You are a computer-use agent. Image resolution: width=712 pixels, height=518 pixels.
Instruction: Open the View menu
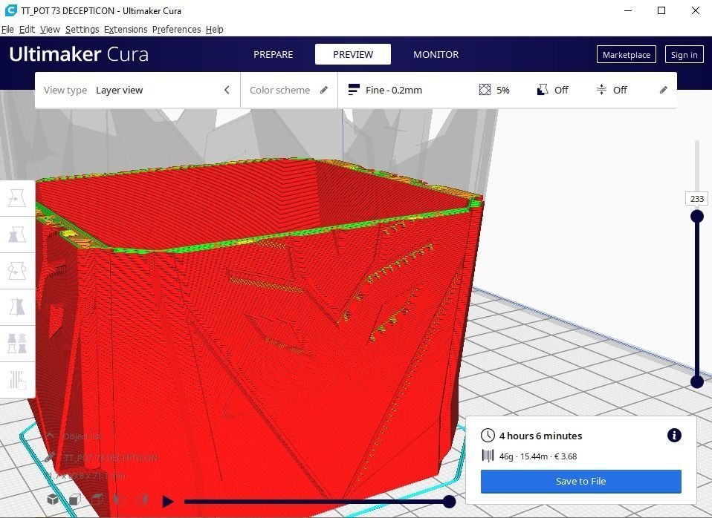[x=50, y=30]
